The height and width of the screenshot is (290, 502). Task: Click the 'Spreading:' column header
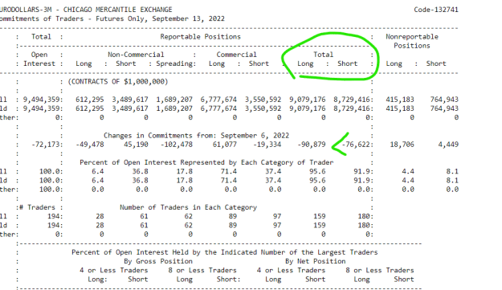point(176,63)
